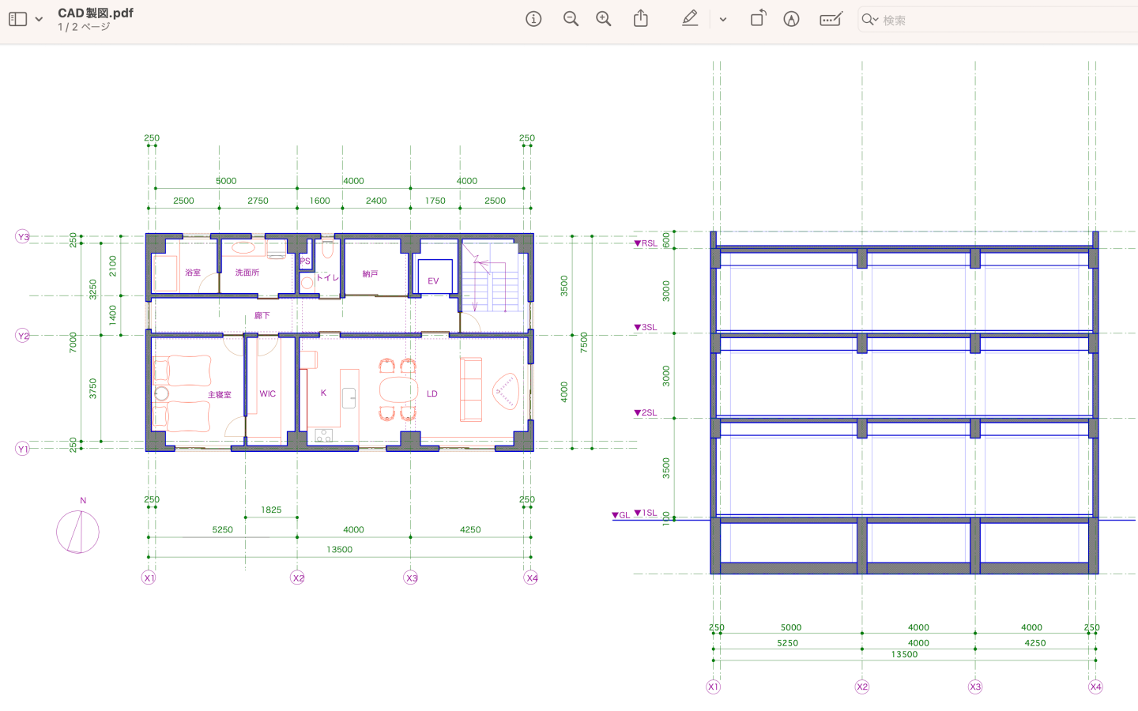Activate the highlight pen tool
The image size is (1138, 711).
click(690, 19)
